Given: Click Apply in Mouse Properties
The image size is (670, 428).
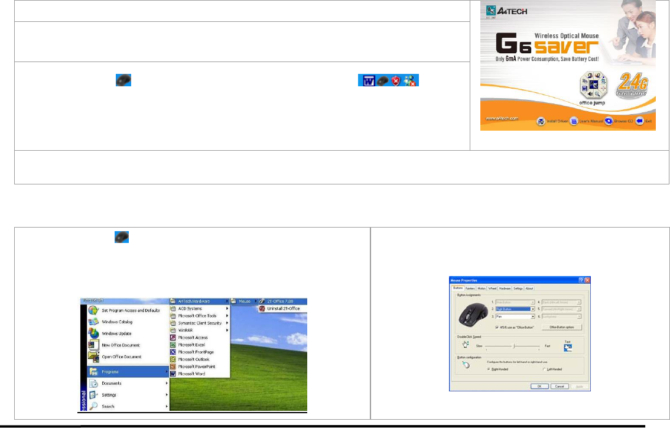Looking at the screenshot, I should point(580,386).
